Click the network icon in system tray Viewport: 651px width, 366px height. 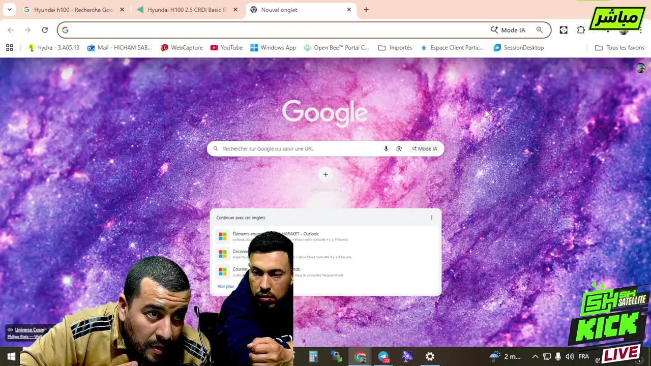[547, 357]
